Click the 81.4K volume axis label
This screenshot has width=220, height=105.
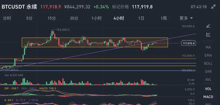pos(191,80)
